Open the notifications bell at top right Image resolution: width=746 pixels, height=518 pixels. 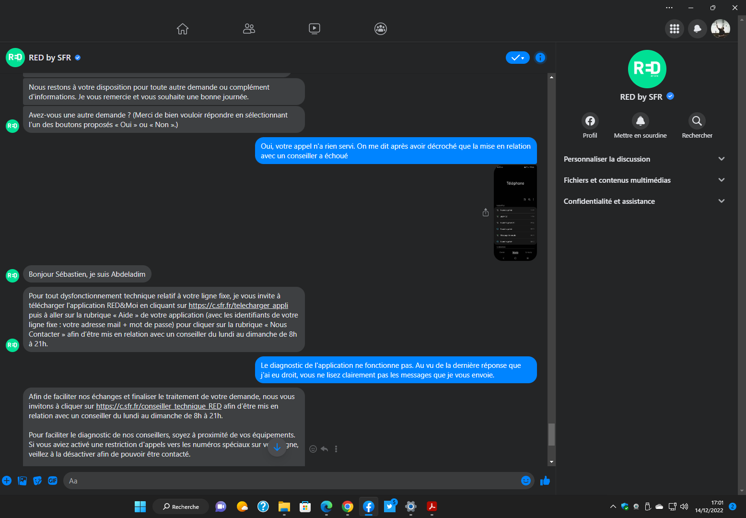698,29
